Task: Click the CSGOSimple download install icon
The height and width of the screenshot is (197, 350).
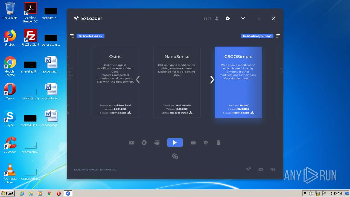Action: (252, 112)
